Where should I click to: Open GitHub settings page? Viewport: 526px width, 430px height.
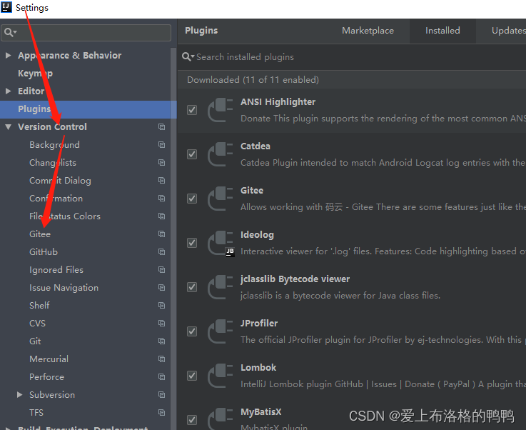click(x=44, y=251)
